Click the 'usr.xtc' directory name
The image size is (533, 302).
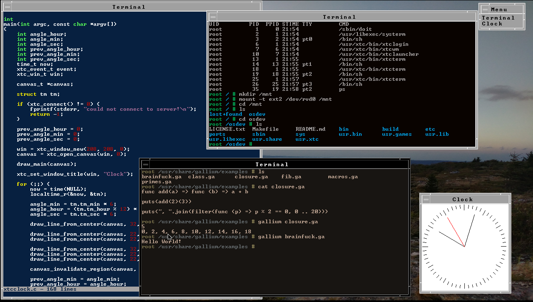pyautogui.click(x=307, y=139)
